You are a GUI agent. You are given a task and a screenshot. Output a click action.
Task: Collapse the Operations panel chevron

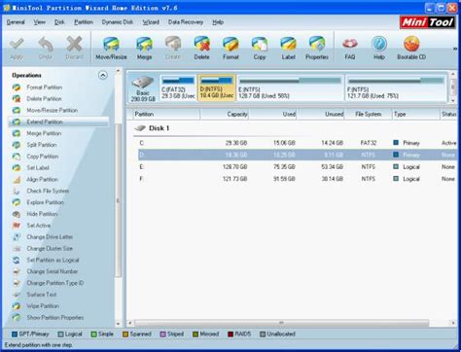[x=103, y=75]
